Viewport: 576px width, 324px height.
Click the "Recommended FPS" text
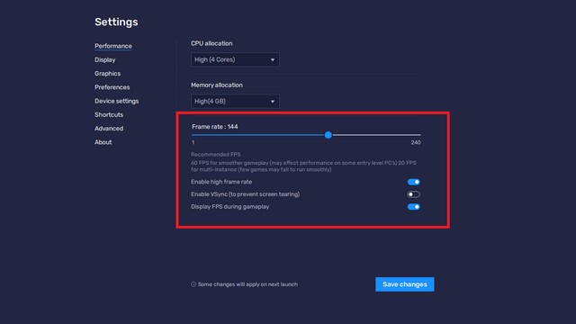coord(216,154)
